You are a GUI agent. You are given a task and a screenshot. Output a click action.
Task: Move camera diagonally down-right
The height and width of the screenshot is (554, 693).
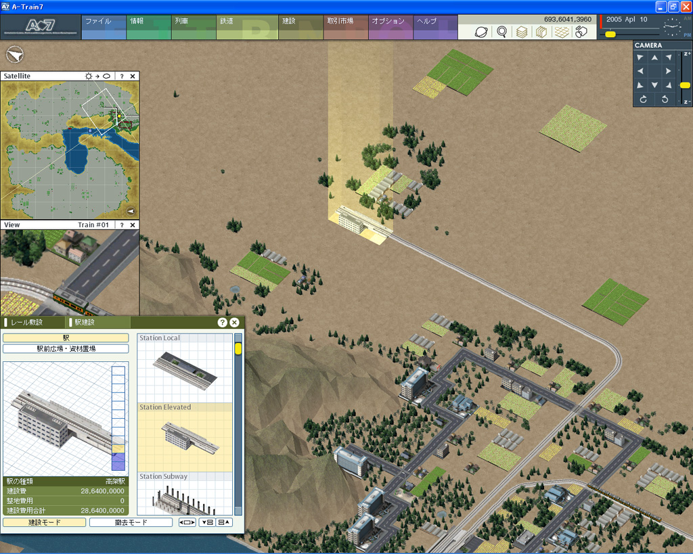(x=668, y=85)
